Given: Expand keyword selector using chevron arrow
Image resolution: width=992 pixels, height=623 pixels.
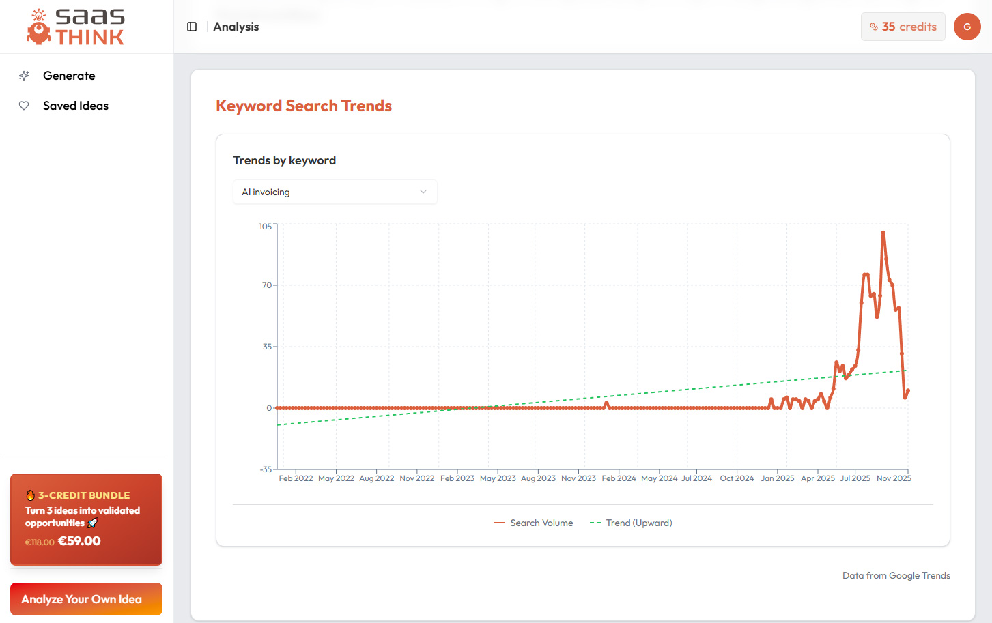Looking at the screenshot, I should click(x=423, y=192).
